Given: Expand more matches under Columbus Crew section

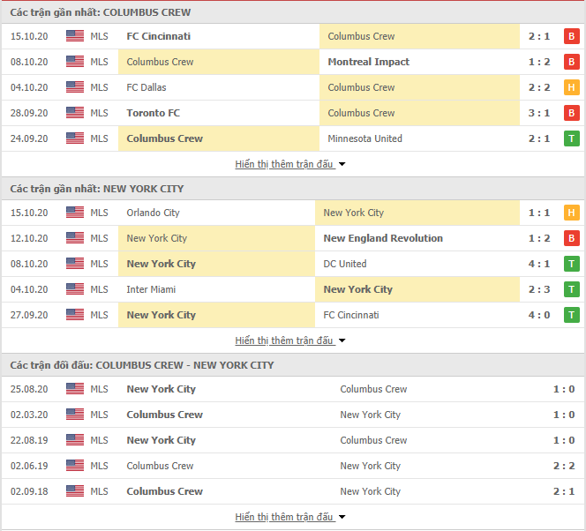Looking at the screenshot, I should point(289,164).
